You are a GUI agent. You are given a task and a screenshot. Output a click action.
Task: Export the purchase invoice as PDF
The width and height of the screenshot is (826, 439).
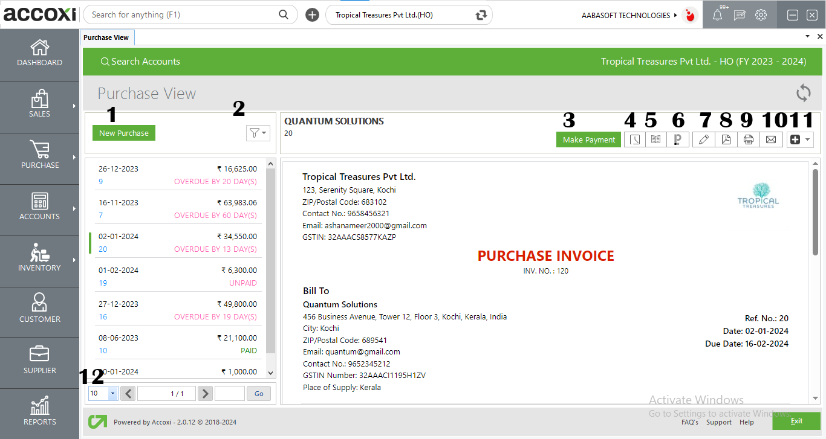click(726, 139)
